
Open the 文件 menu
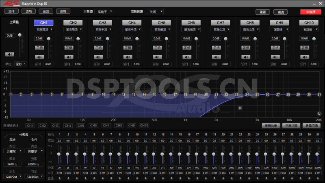(x=11, y=11)
